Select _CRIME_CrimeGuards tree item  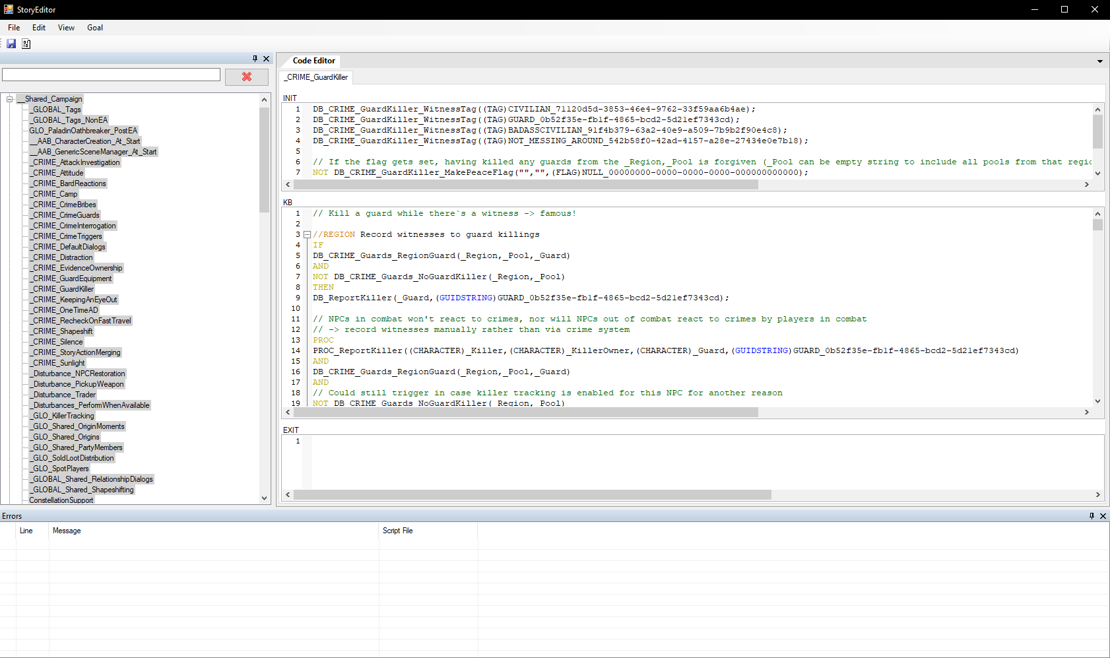(x=65, y=215)
